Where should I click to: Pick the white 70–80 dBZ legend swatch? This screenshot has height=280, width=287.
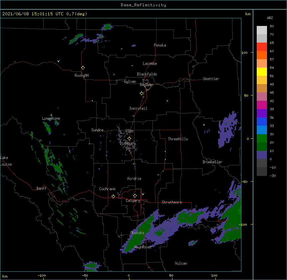(x=262, y=30)
